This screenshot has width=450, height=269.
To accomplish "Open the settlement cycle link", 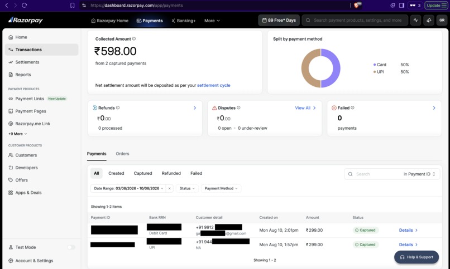I will click(213, 85).
